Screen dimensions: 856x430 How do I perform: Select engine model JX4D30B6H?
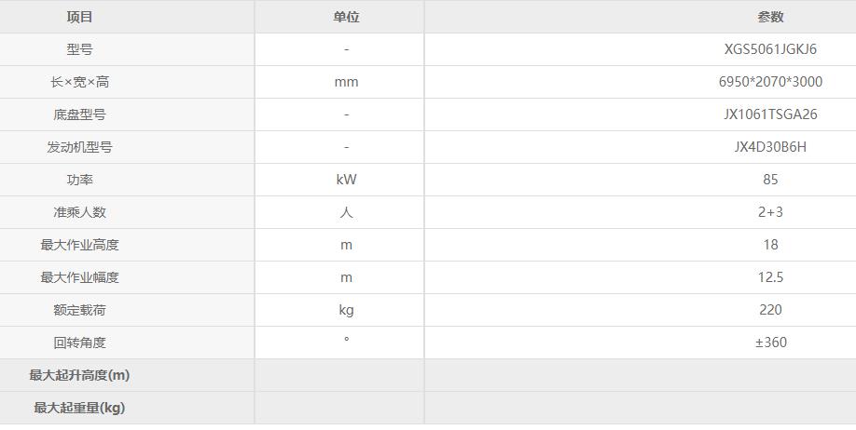coord(770,147)
